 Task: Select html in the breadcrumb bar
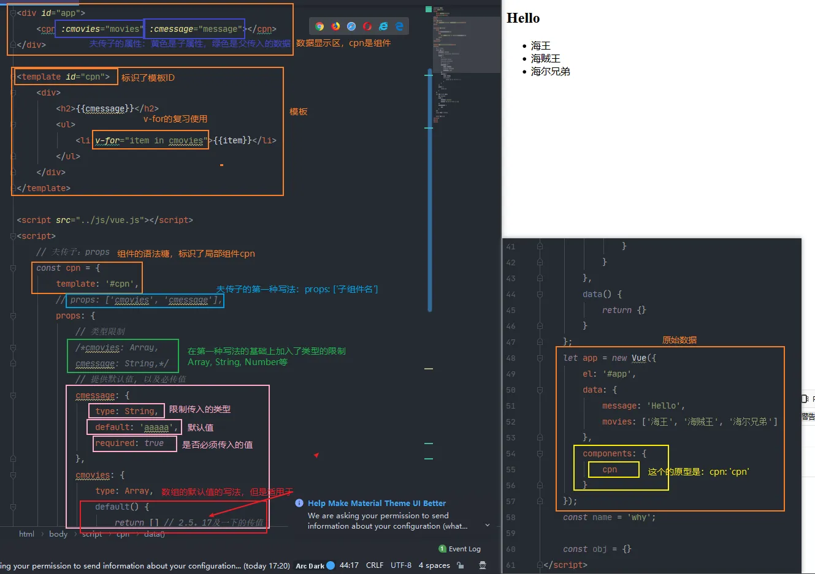point(26,534)
